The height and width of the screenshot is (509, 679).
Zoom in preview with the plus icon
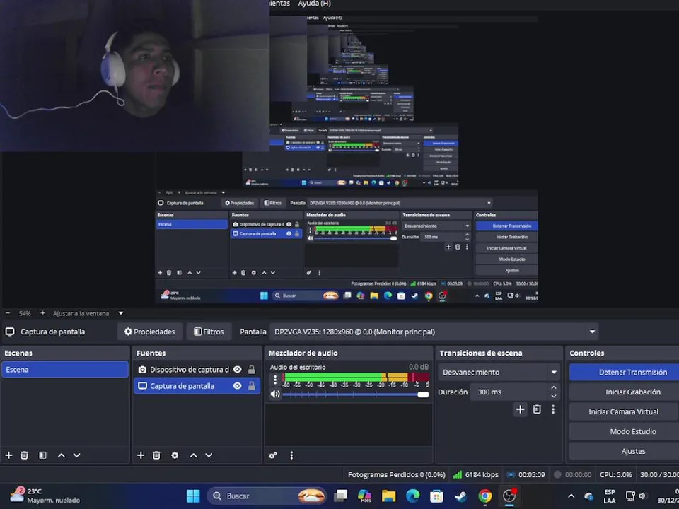tap(42, 313)
